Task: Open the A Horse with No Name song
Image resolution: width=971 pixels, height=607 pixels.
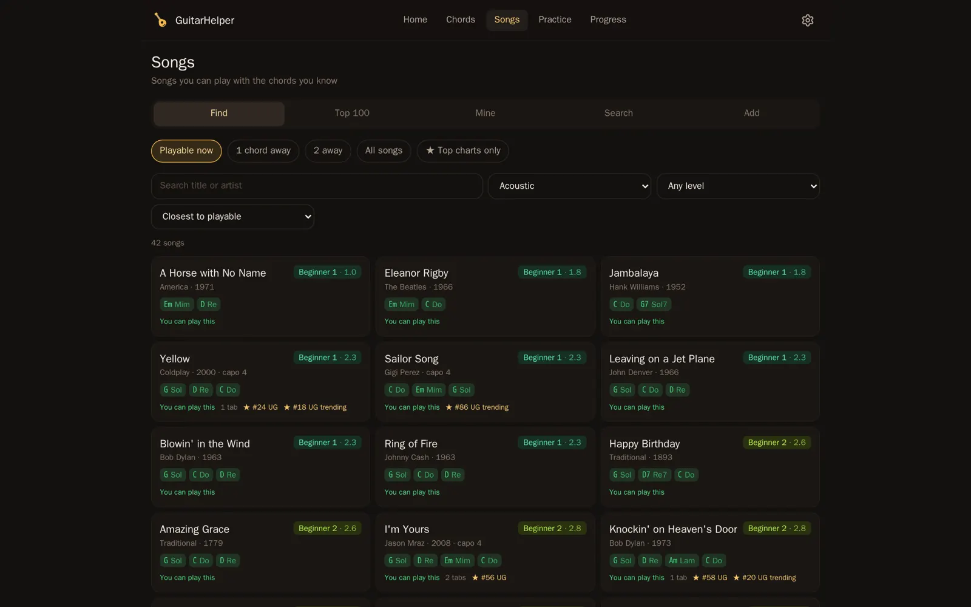Action: click(260, 296)
